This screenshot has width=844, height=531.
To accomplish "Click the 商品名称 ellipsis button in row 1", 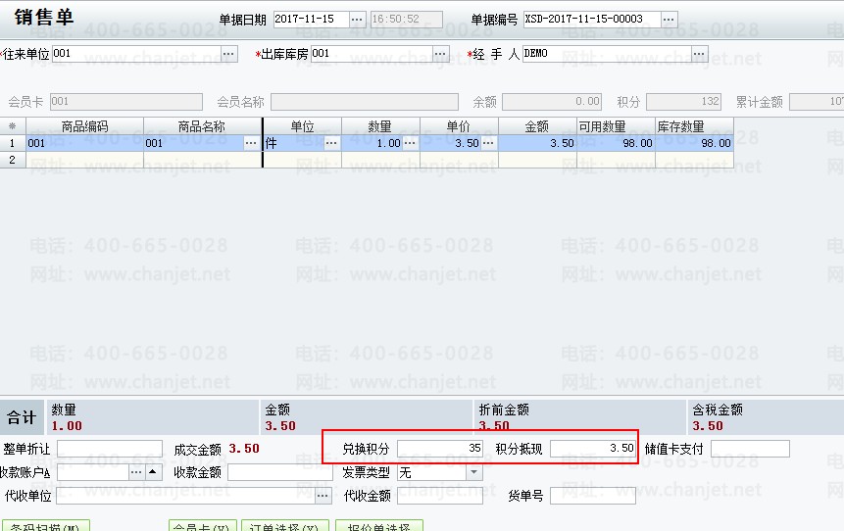I will tap(253, 143).
